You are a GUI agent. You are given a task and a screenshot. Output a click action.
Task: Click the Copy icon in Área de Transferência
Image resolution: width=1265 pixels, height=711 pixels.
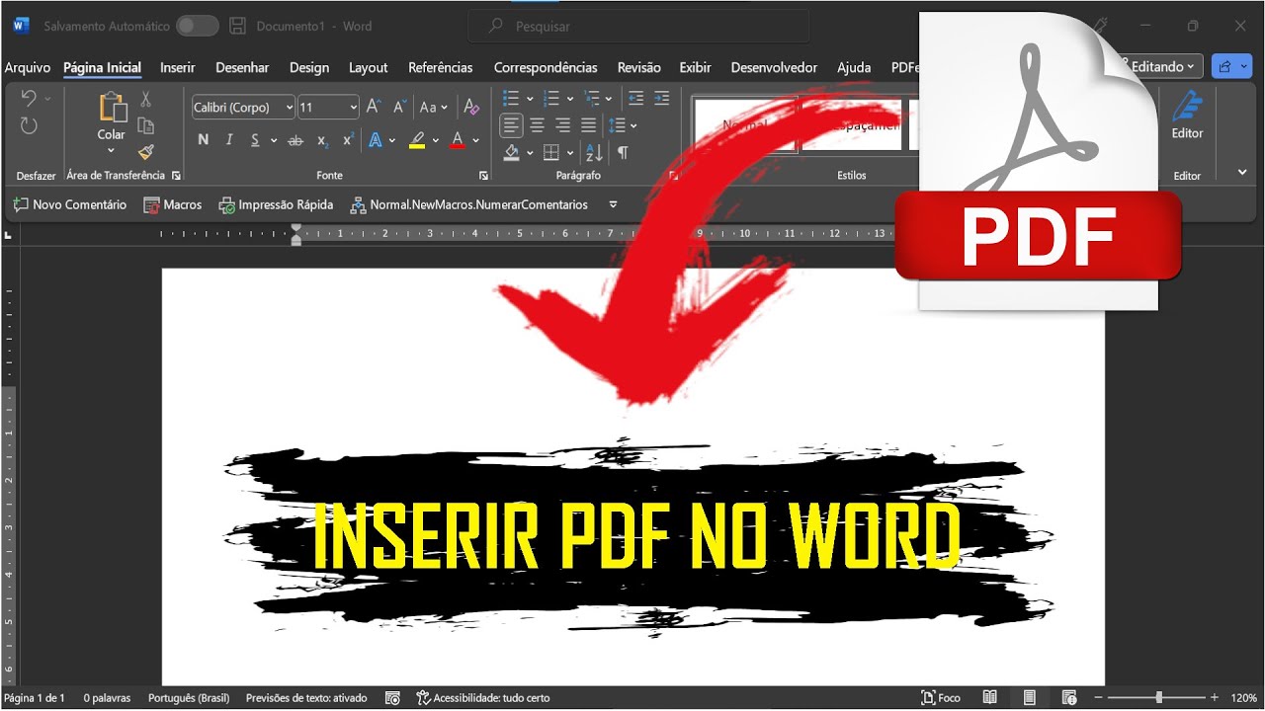point(145,125)
